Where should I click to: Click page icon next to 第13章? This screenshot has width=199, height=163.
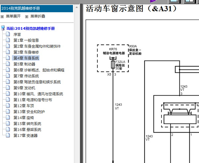pyautogui.click(x=8, y=111)
